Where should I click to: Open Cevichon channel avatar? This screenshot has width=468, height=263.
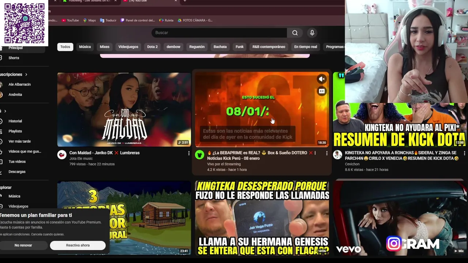337,155
